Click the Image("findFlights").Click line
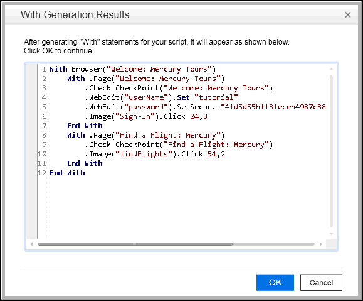The width and height of the screenshot is (363, 301). click(x=155, y=154)
